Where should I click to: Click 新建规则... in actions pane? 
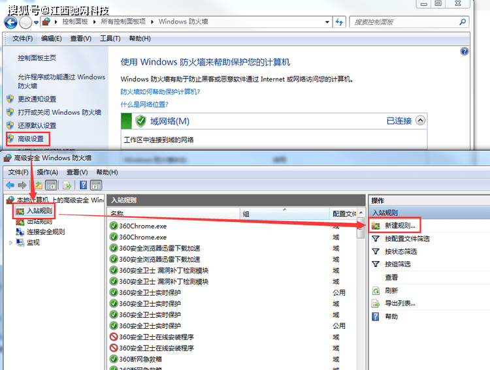click(400, 225)
